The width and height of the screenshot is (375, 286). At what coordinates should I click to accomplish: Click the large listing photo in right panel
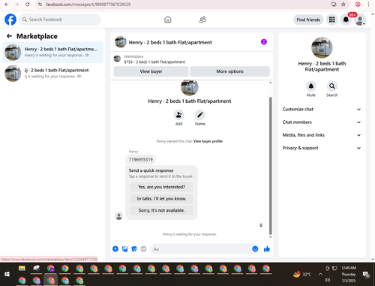click(322, 47)
